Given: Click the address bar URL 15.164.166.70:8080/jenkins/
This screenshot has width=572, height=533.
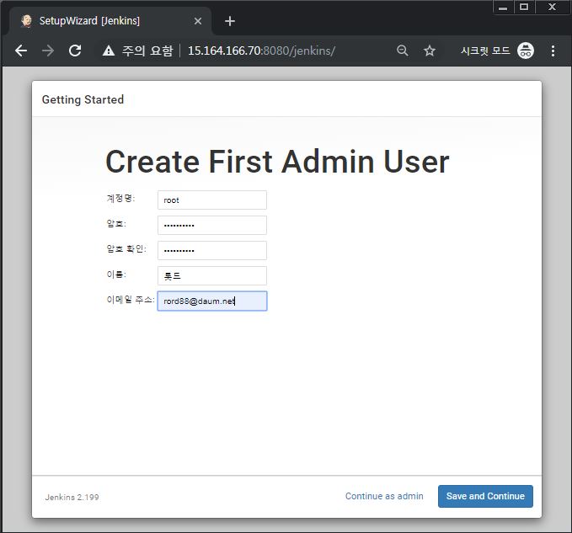Looking at the screenshot, I should pos(261,51).
